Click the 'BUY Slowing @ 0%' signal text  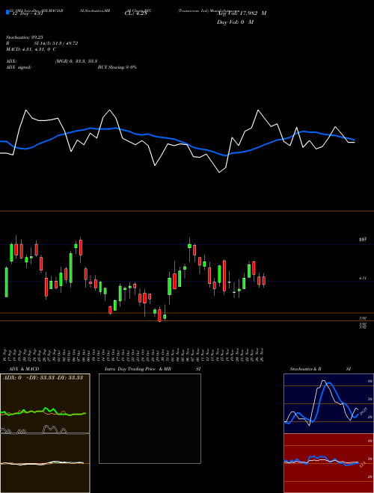117,67
